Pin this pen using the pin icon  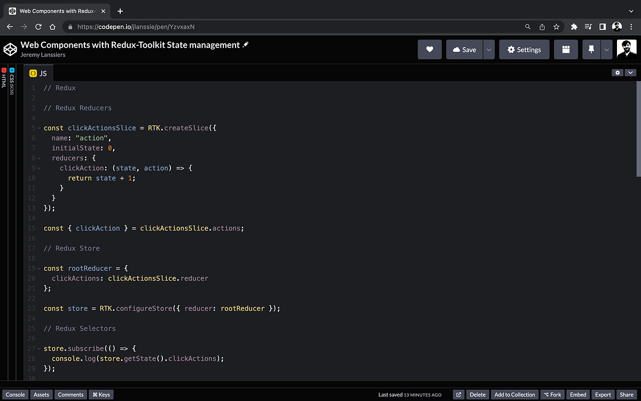pos(591,49)
